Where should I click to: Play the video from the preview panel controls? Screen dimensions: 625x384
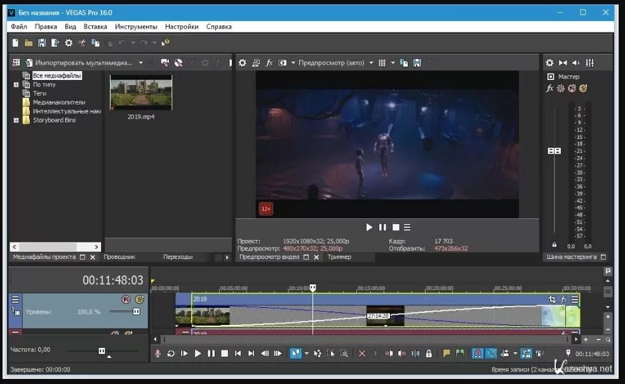[x=369, y=227]
